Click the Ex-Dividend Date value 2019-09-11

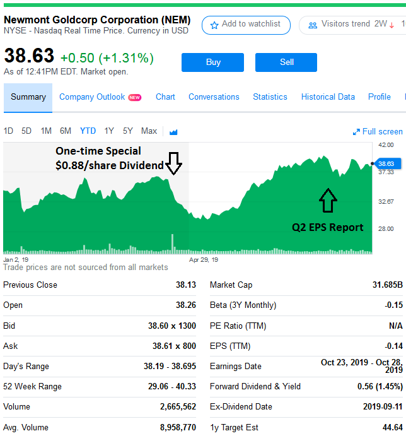pyautogui.click(x=383, y=407)
